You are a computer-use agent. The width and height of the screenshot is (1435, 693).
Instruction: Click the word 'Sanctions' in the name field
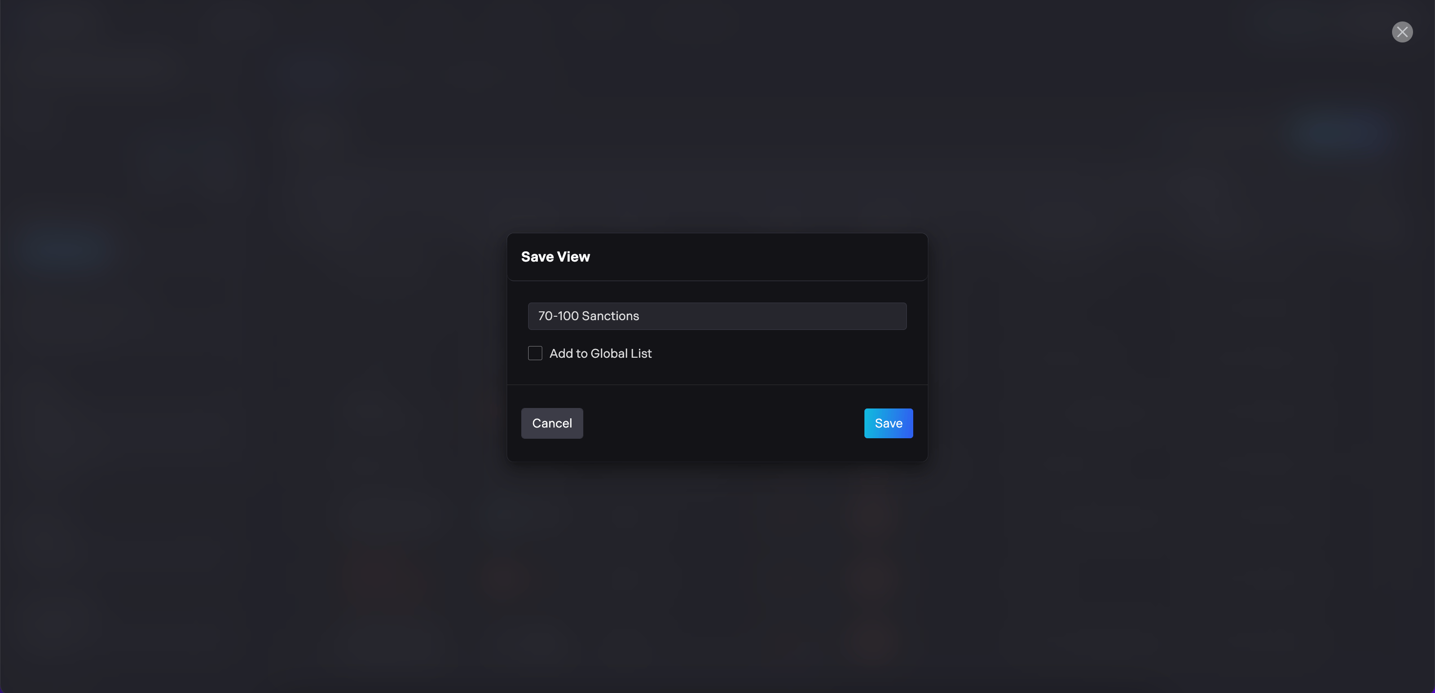coord(611,316)
